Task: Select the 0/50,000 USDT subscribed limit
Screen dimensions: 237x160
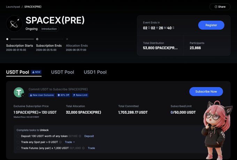Action: pos(183,112)
